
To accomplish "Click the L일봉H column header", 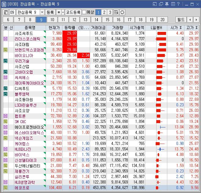I will tap(156, 28).
